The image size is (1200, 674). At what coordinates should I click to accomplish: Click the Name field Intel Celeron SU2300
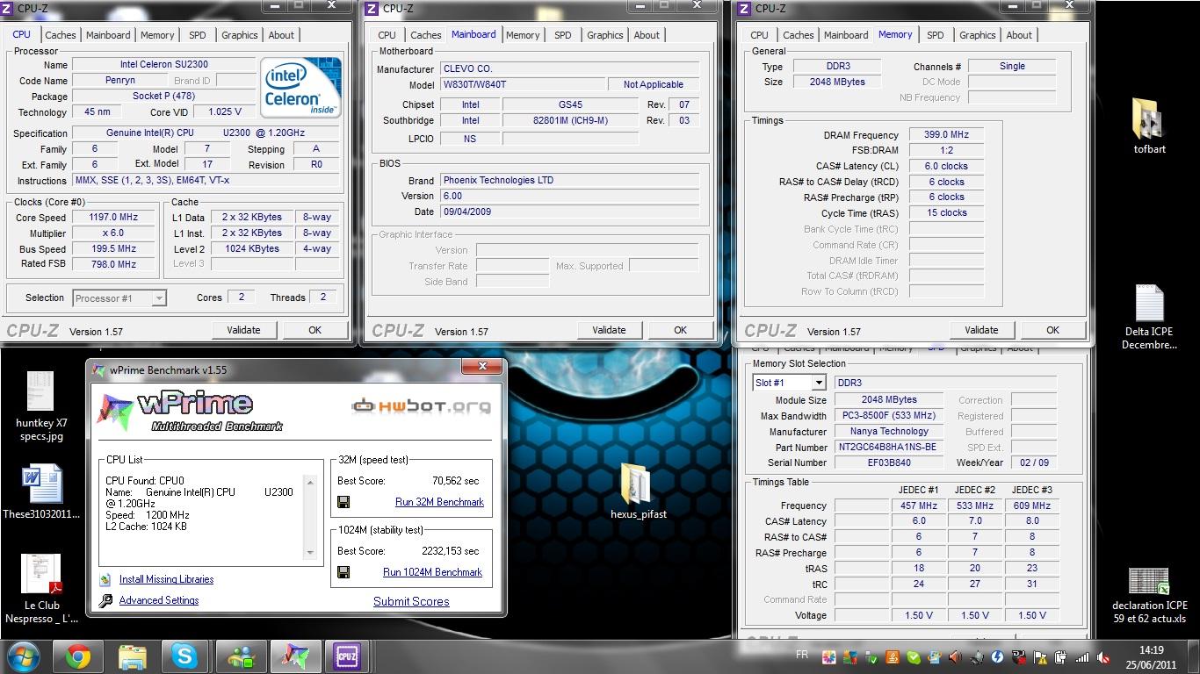164,64
